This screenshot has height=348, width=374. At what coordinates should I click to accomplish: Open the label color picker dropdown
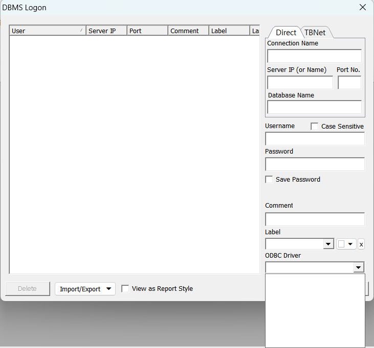tap(350, 244)
